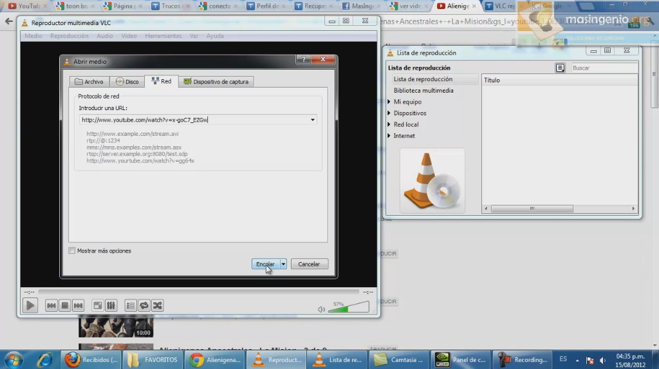The image size is (659, 369).
Task: Open the Dispositivo de captura tab
Action: click(216, 82)
